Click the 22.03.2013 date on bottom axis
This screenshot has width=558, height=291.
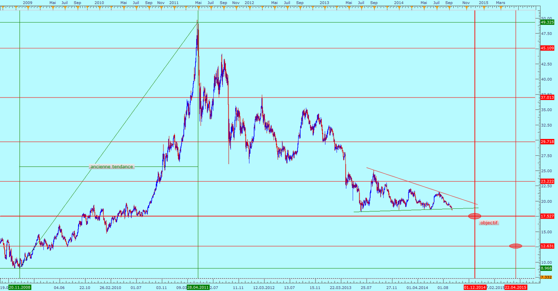coord(341,288)
